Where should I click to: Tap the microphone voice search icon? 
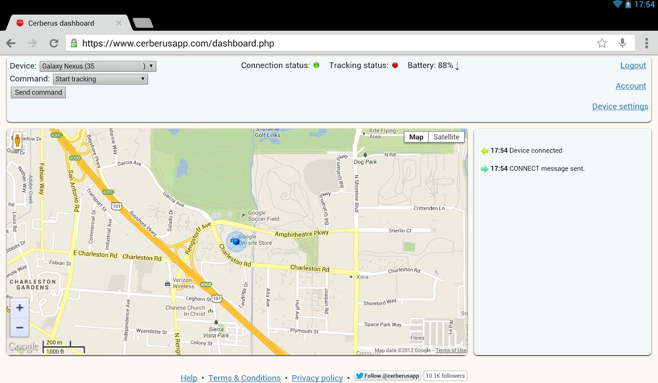point(622,43)
